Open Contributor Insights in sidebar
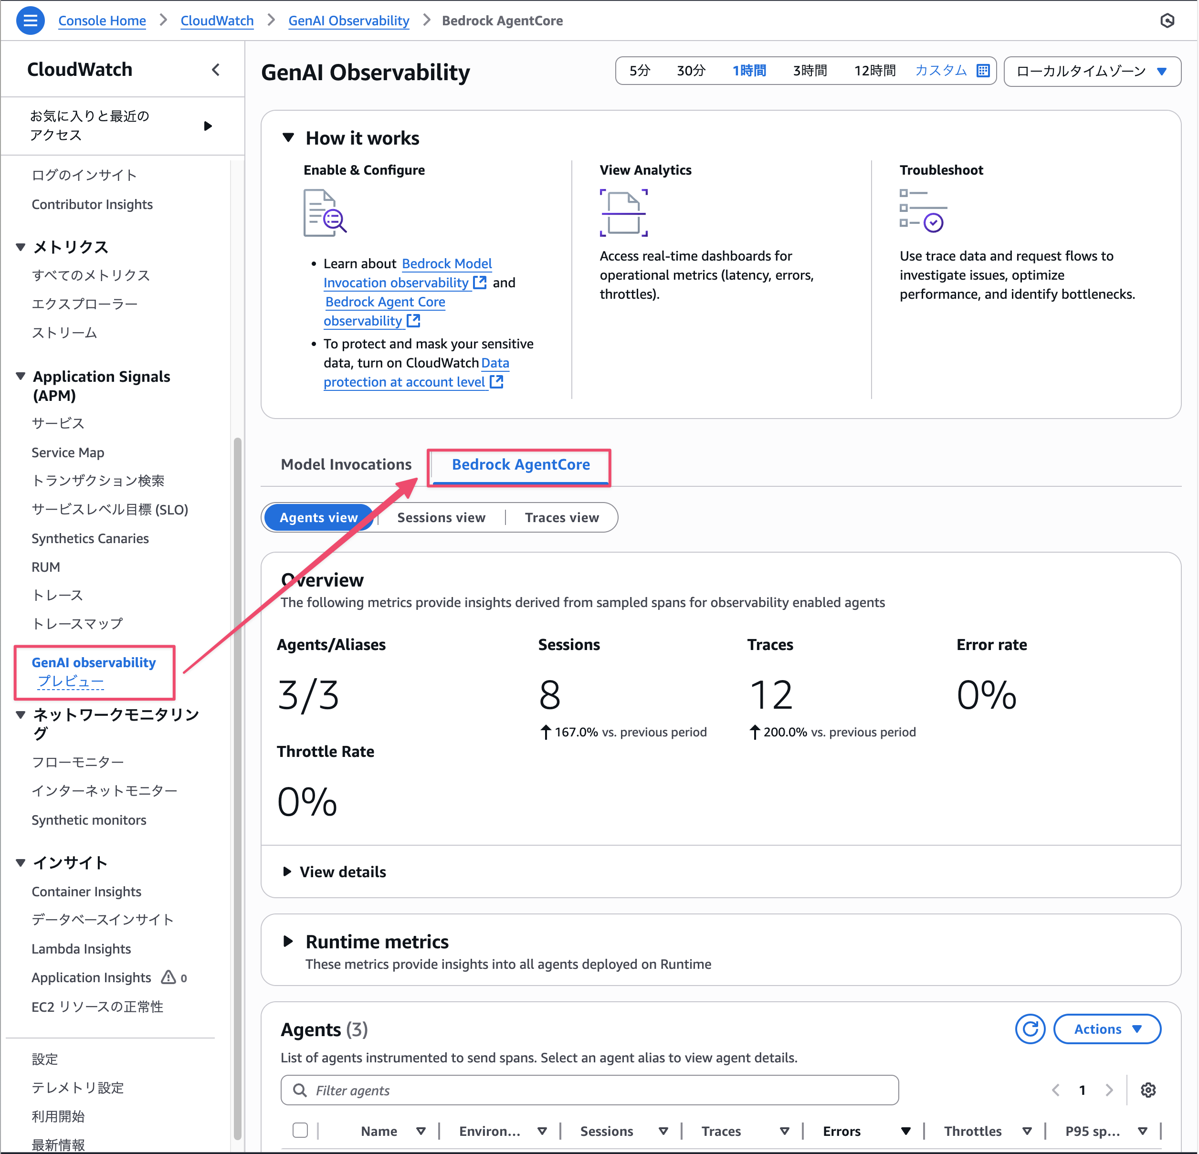 (92, 204)
